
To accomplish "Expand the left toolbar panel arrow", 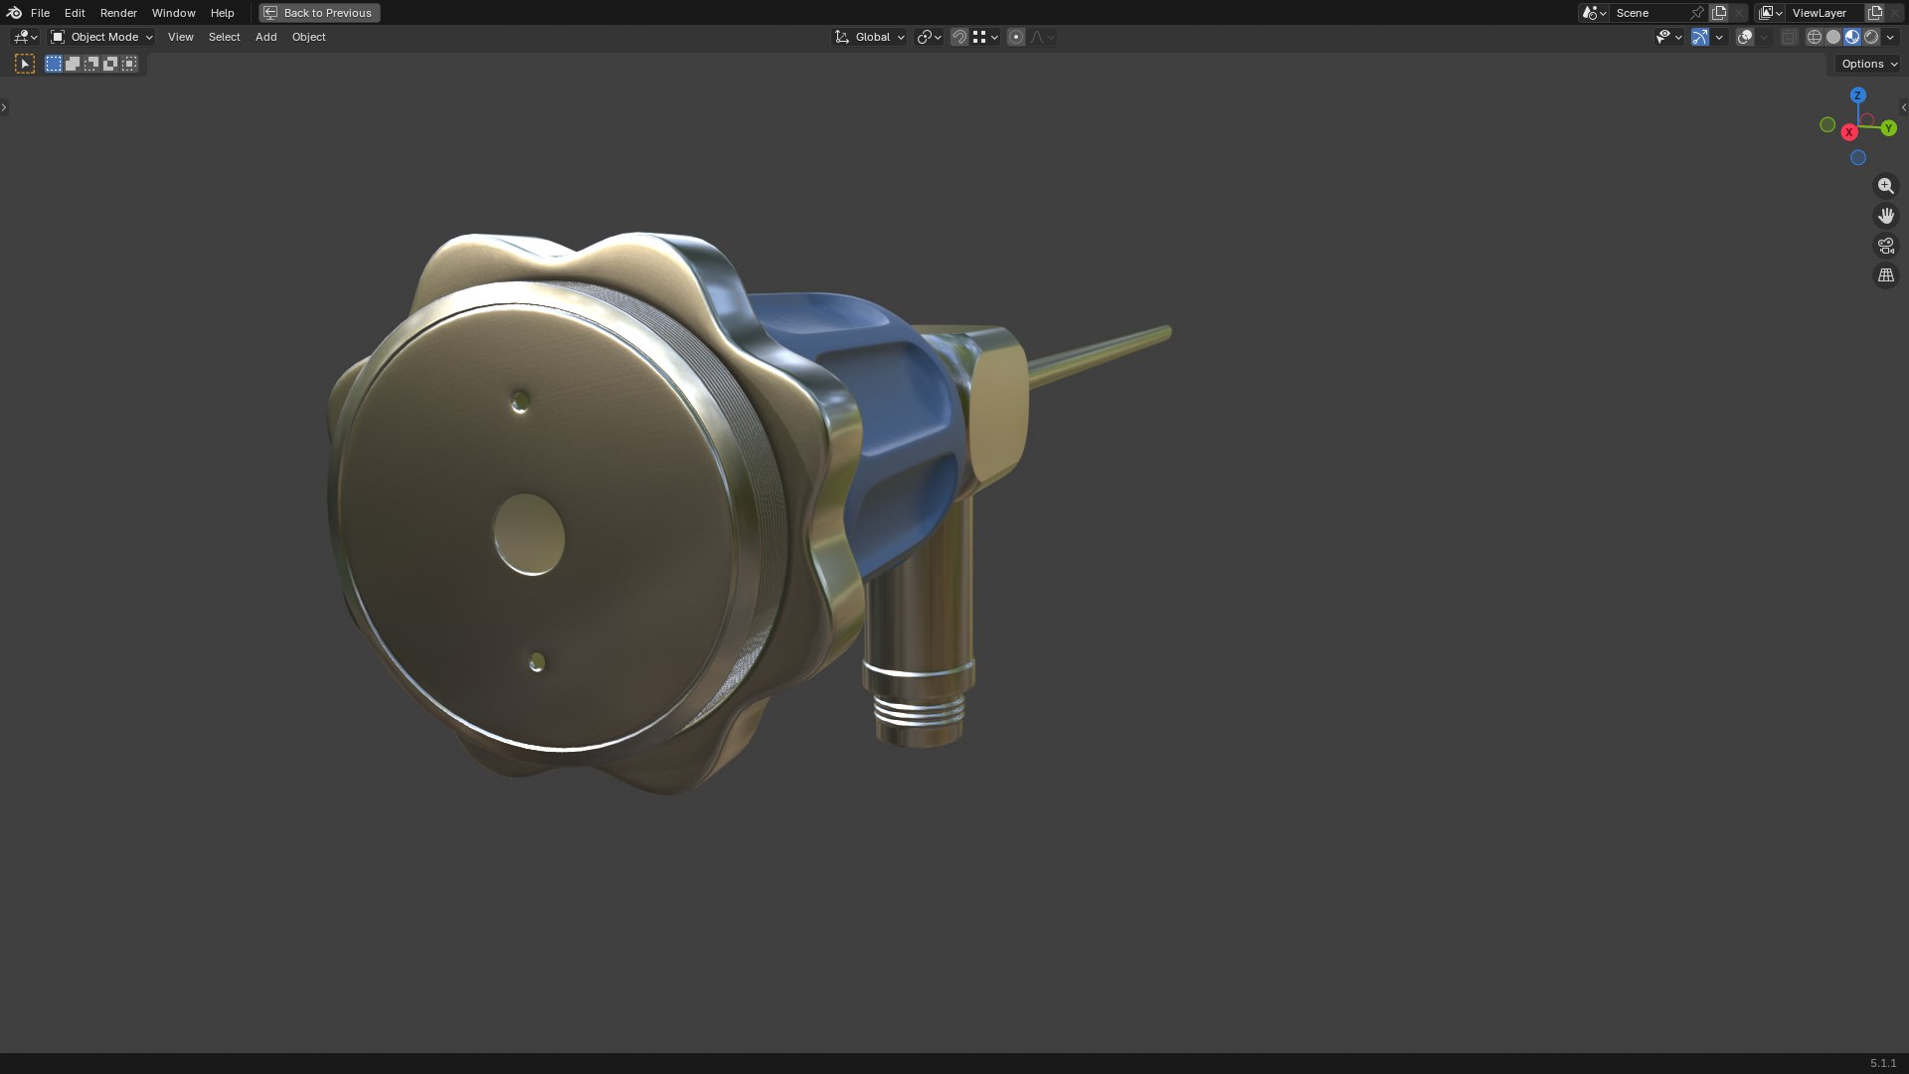I will pyautogui.click(x=4, y=106).
